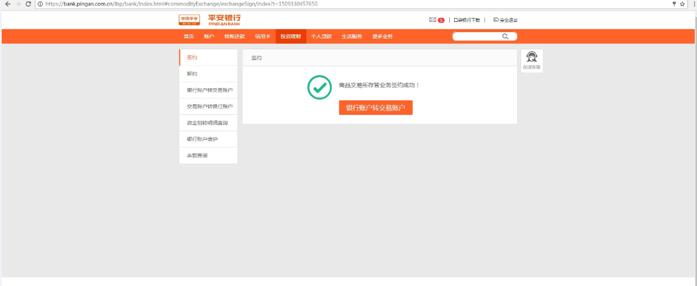The image size is (697, 286).
Task: Click the site info icon in address bar
Action: (x=40, y=4)
